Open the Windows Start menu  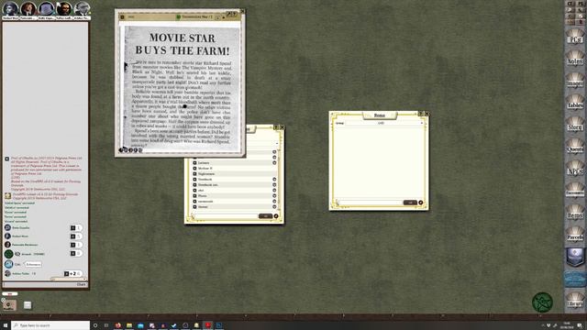click(x=6, y=325)
